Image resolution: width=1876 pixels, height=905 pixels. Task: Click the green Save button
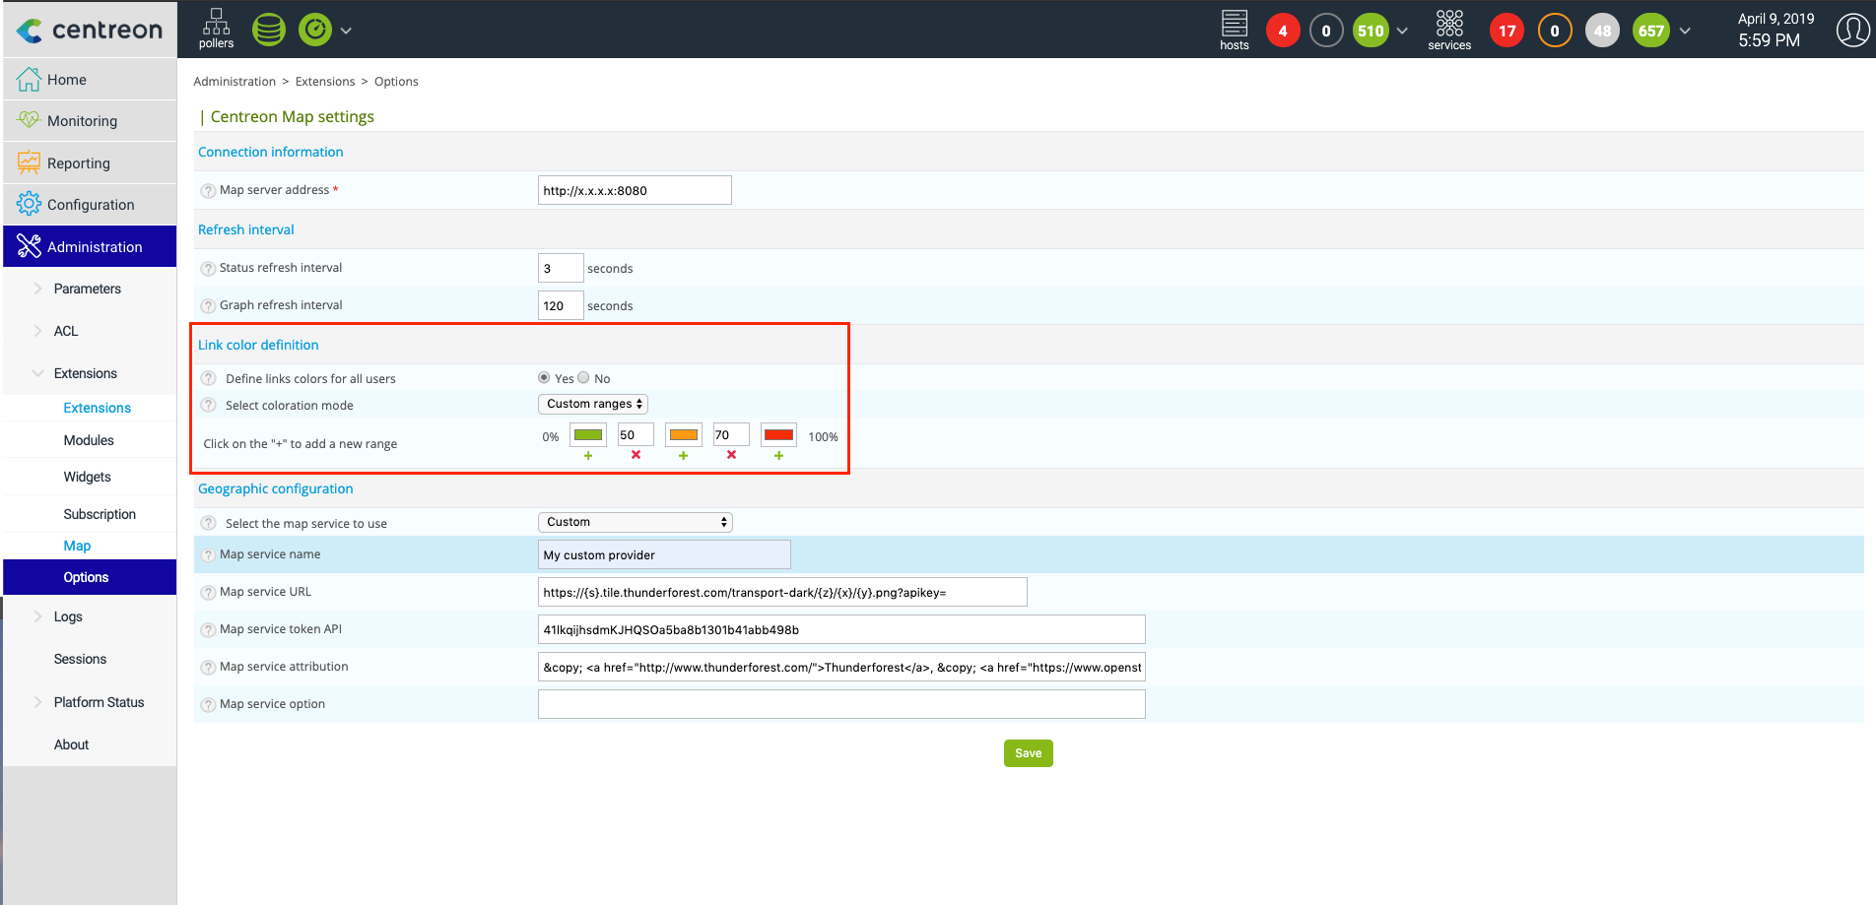(x=1028, y=753)
